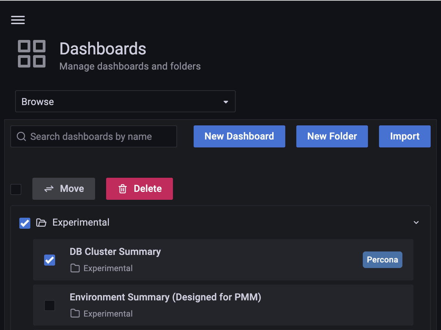Click the Dashboards page title

click(x=103, y=49)
